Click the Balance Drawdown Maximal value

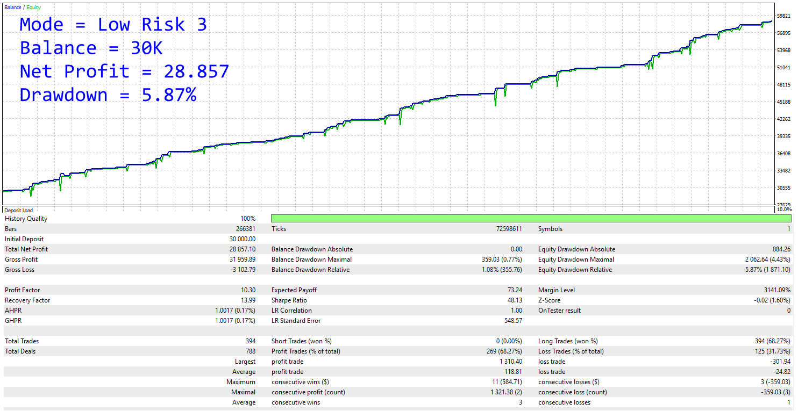point(502,259)
